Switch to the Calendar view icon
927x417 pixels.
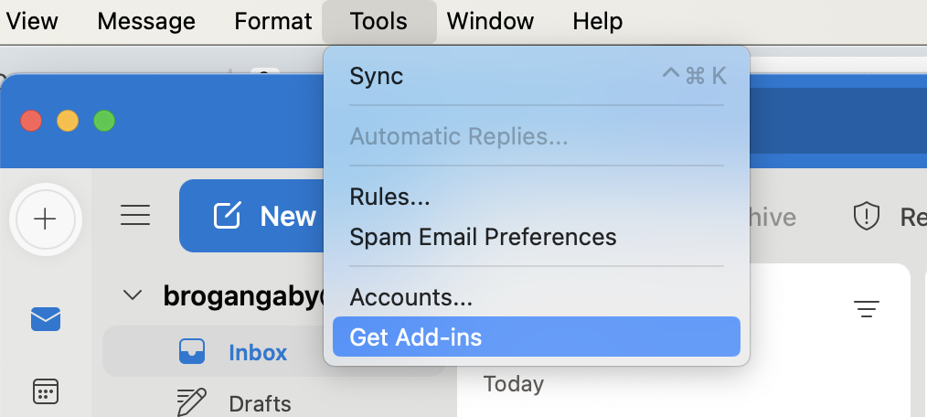45,391
